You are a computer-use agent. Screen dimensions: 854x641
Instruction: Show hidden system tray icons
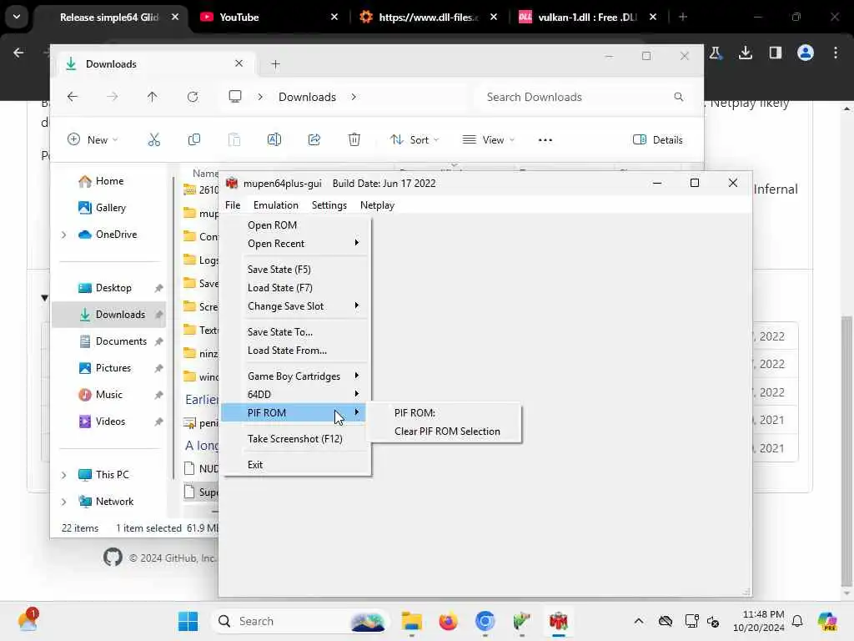(x=639, y=621)
